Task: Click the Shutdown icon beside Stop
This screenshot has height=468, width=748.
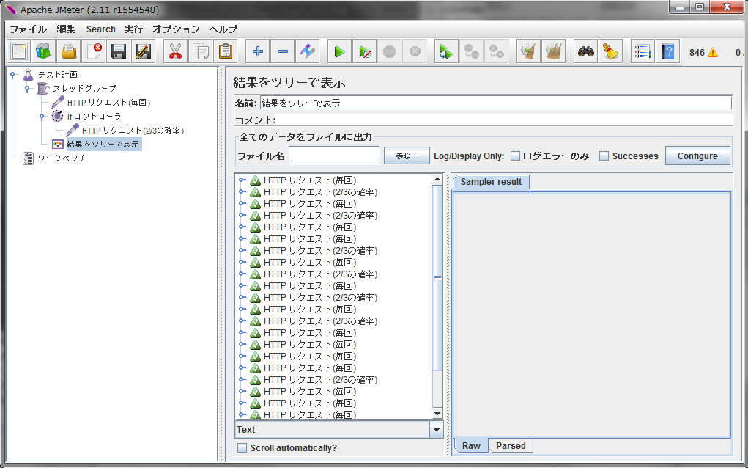Action: click(x=414, y=51)
